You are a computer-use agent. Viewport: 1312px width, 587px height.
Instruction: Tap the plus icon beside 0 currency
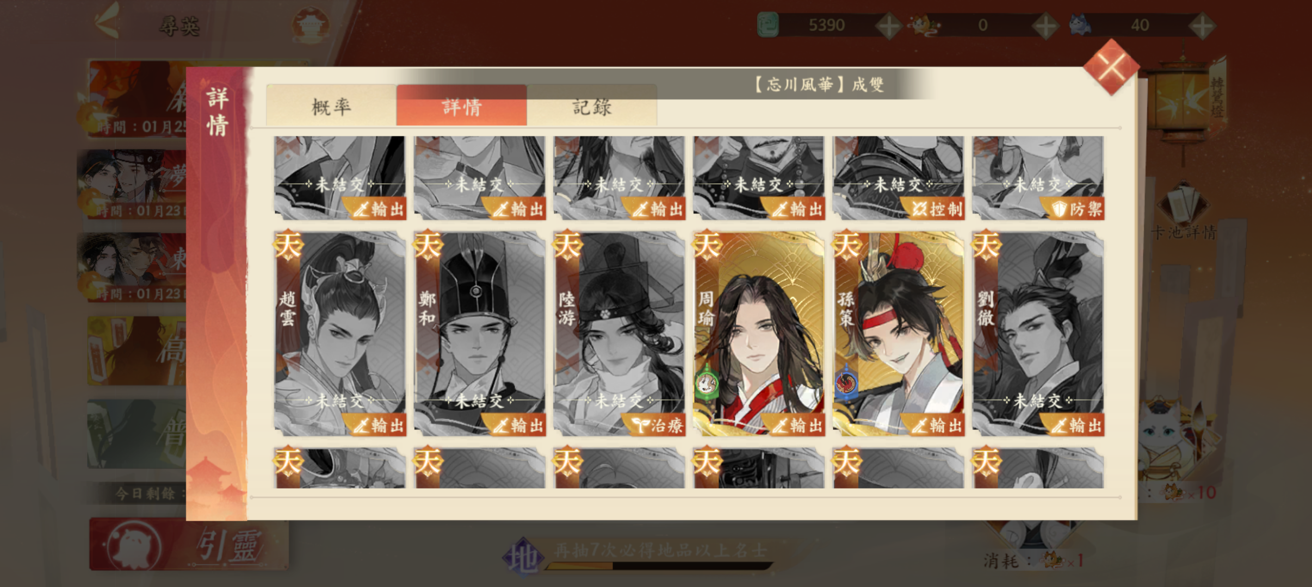[x=1045, y=26]
